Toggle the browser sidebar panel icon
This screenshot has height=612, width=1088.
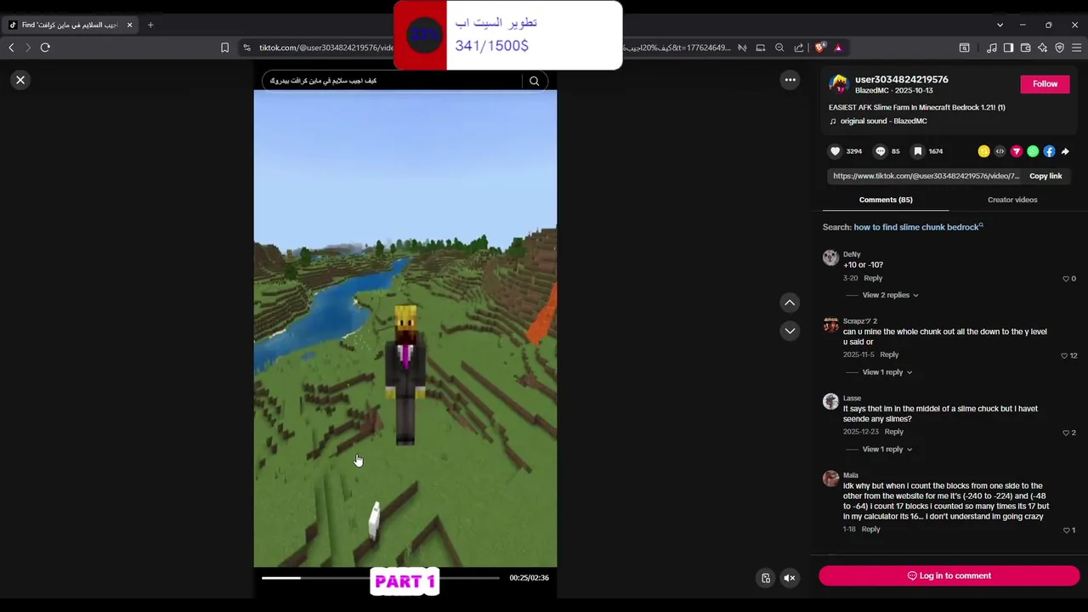pos(1008,48)
